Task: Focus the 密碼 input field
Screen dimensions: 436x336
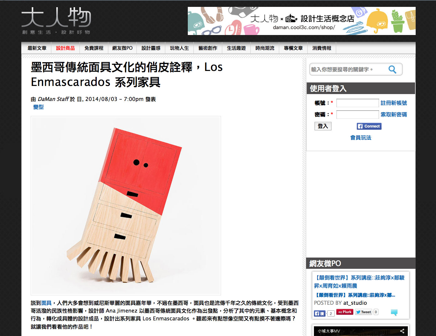Action: click(358, 114)
